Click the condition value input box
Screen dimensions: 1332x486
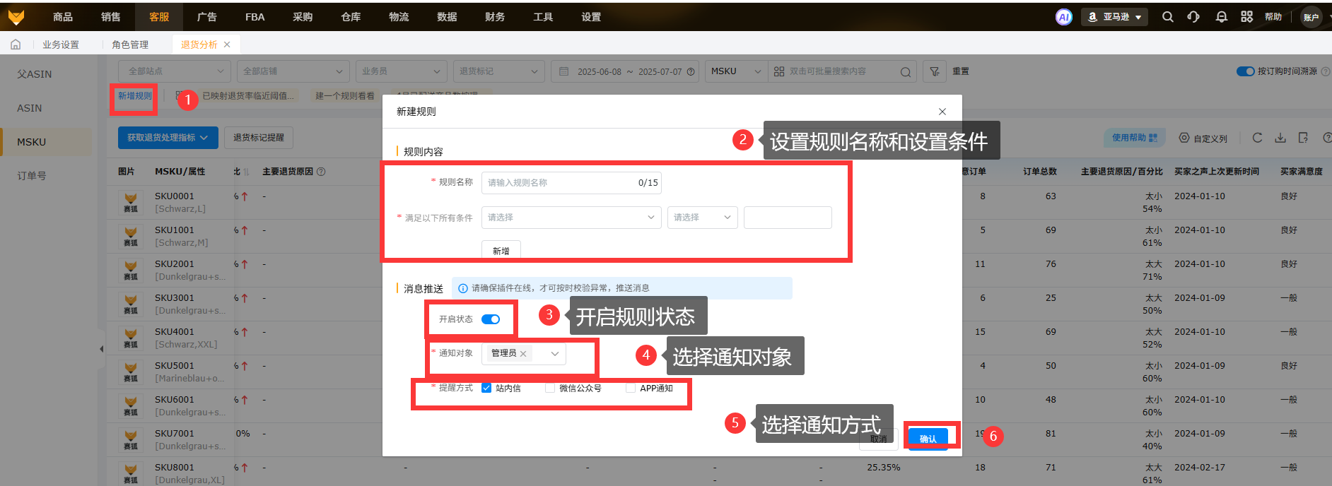click(x=788, y=218)
